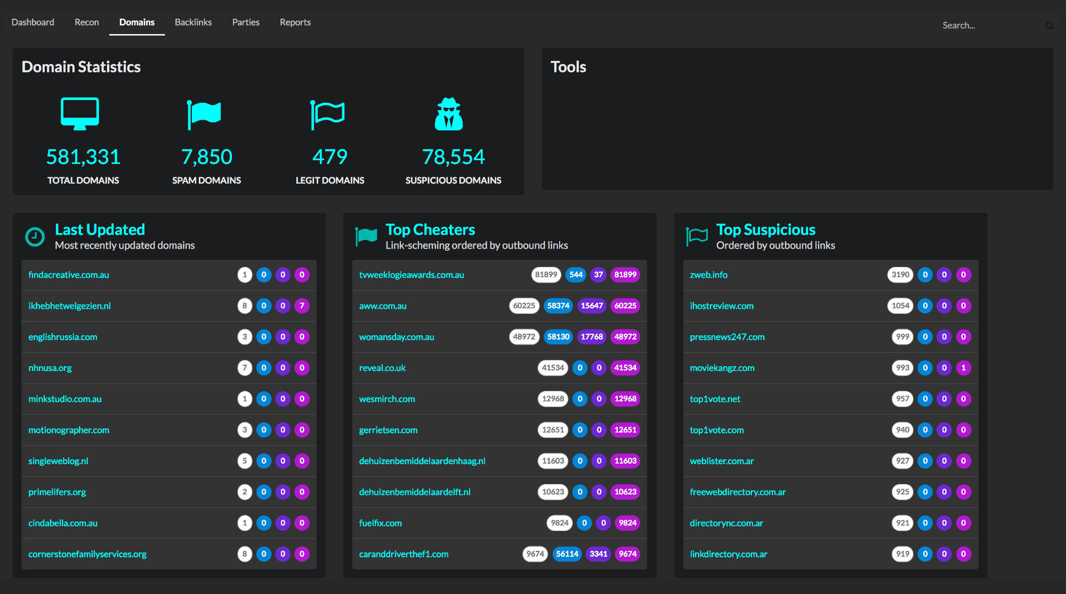Switch to the Recon tab
The width and height of the screenshot is (1066, 594).
click(87, 22)
